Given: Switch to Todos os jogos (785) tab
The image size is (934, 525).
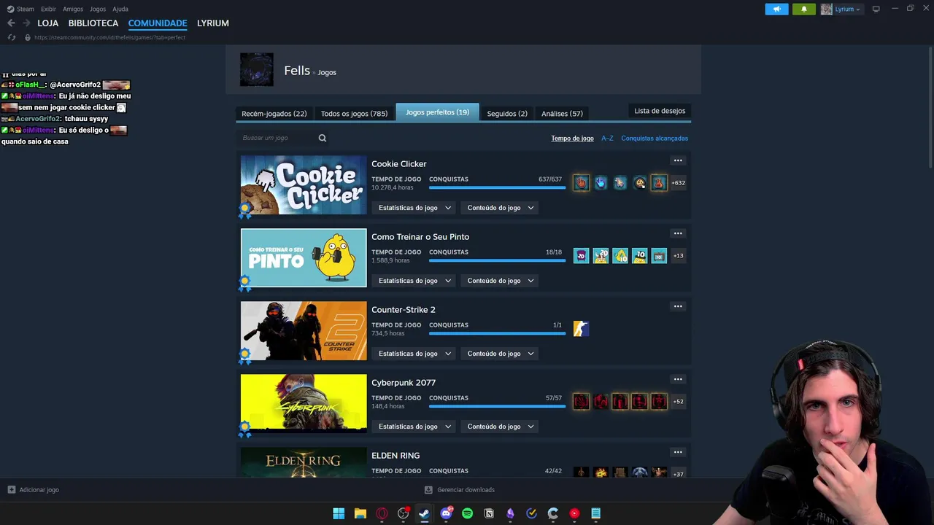Looking at the screenshot, I should (354, 113).
